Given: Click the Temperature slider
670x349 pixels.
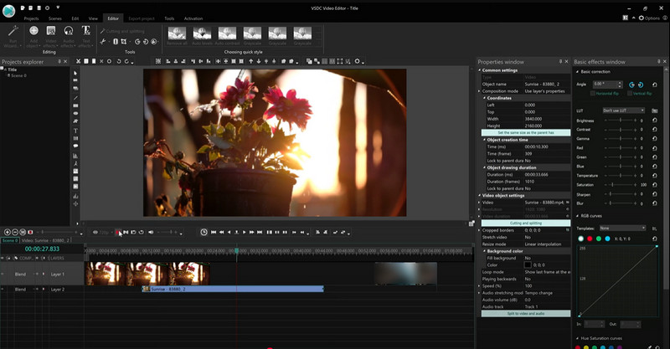Looking at the screenshot, I should click(x=621, y=176).
